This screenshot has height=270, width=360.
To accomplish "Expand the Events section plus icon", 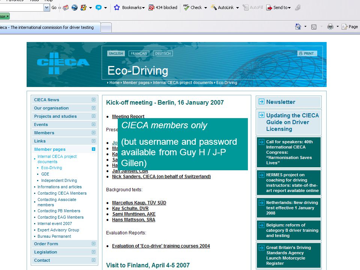I will tap(93, 124).
